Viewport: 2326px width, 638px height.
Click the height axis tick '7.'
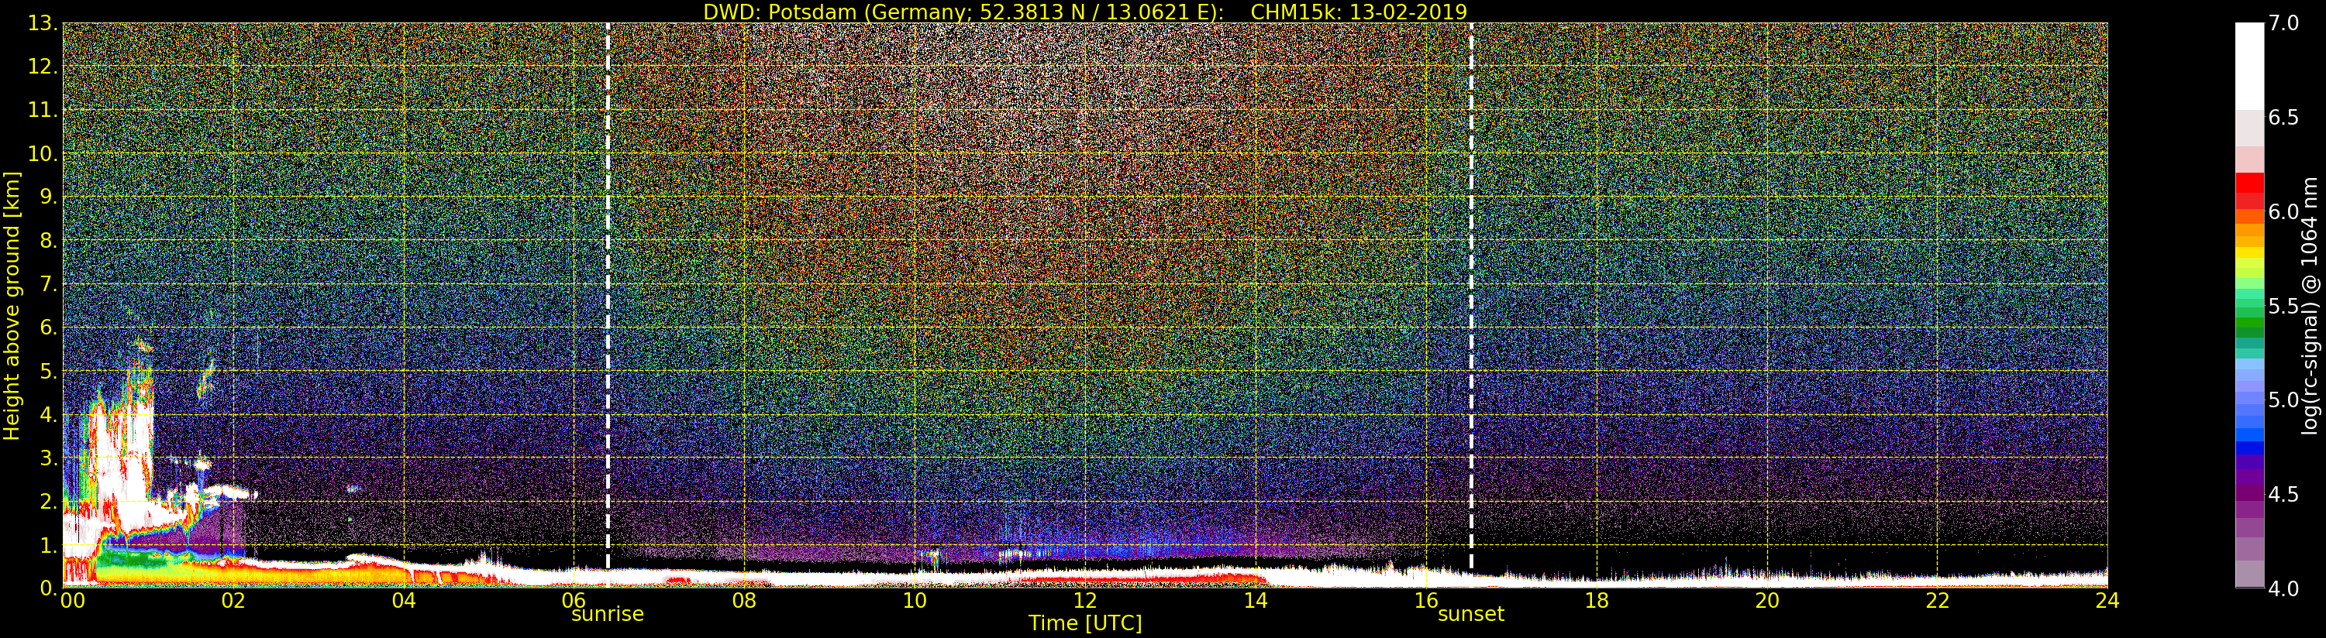[x=49, y=284]
